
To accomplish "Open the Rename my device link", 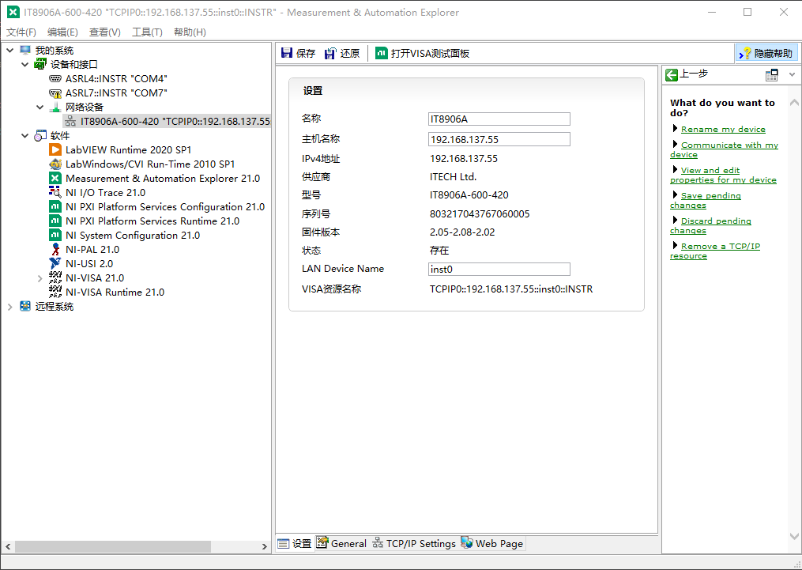I will 723,130.
